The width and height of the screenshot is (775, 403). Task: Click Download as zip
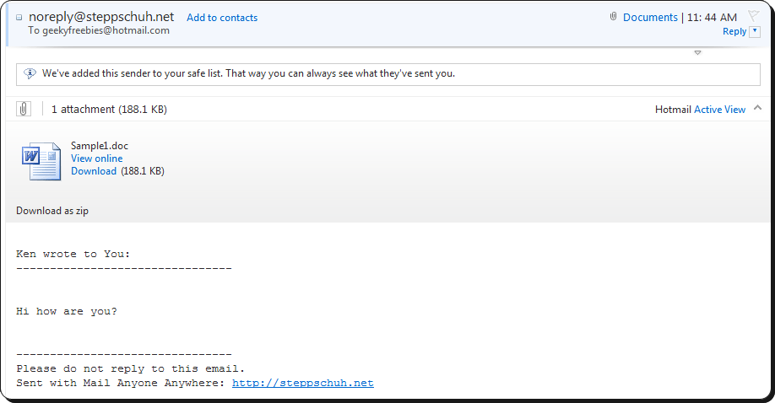tap(52, 211)
